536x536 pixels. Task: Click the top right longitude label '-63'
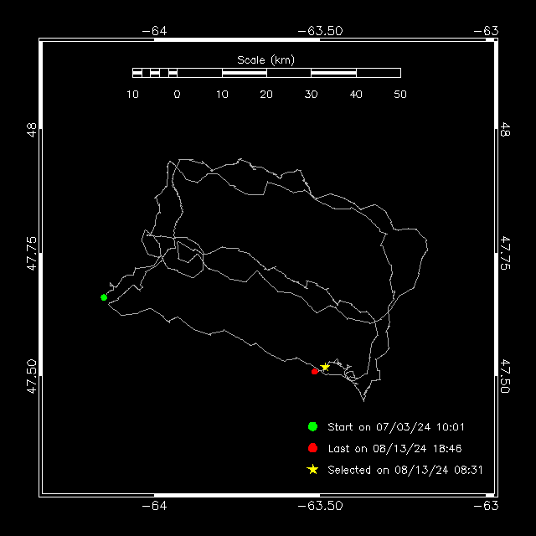point(486,31)
